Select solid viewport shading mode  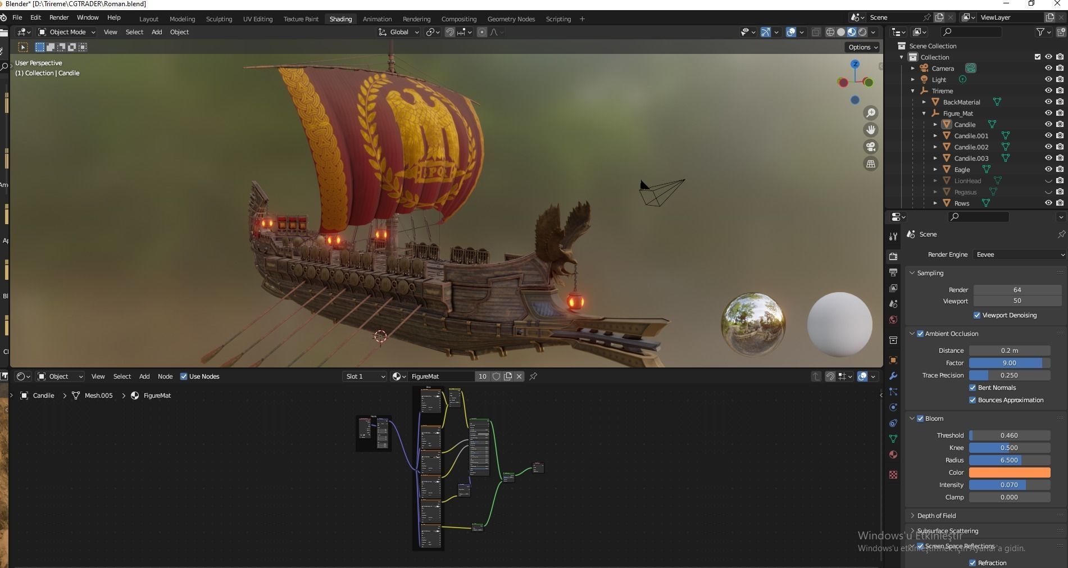point(841,32)
